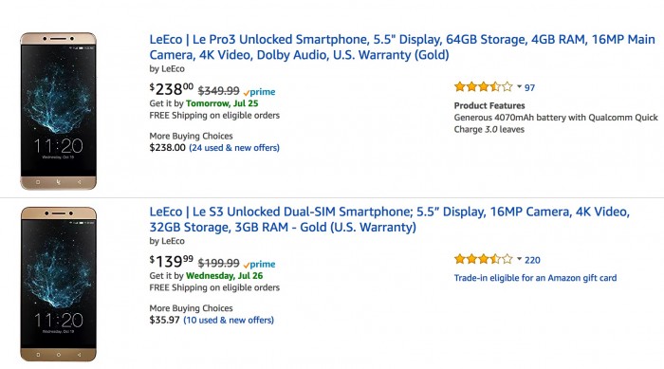Click the Prime badge beside $199.99

point(259,265)
